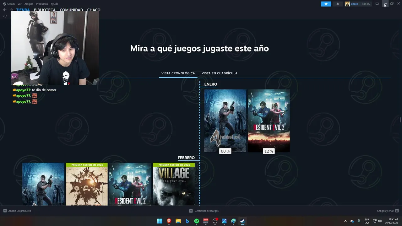Click the first apoyo77 chat message

[35, 90]
